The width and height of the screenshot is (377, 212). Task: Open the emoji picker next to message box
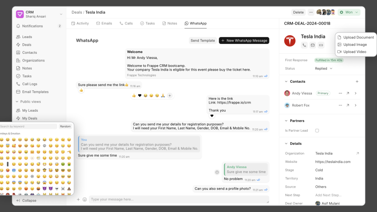[85, 199]
